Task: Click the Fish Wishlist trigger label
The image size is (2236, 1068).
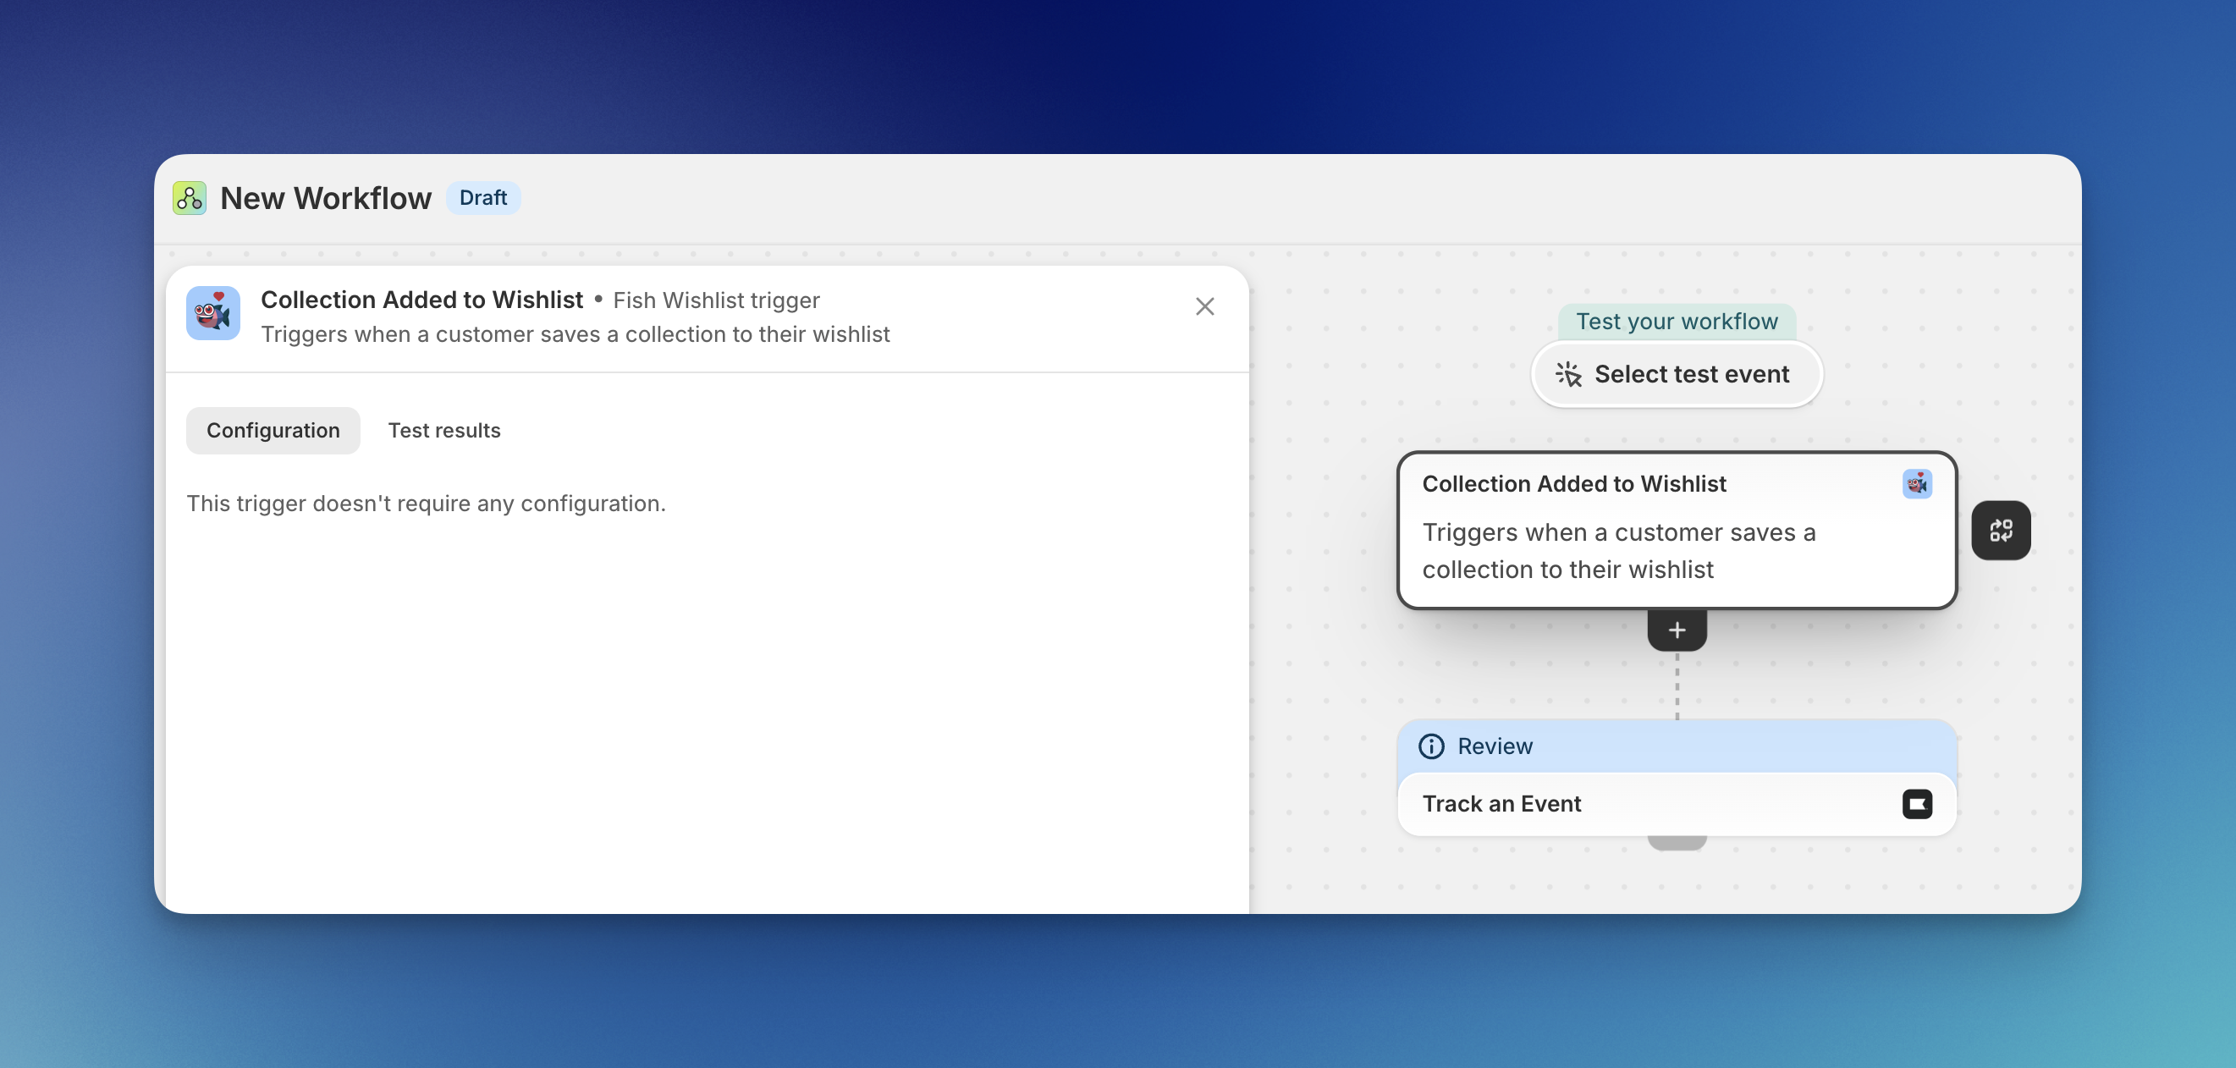Action: (716, 300)
